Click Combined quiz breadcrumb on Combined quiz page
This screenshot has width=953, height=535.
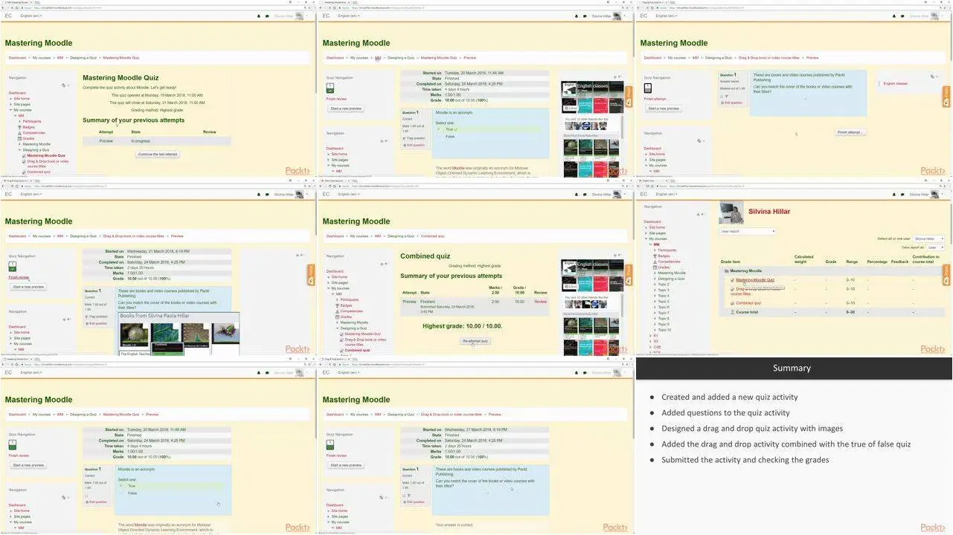point(432,236)
